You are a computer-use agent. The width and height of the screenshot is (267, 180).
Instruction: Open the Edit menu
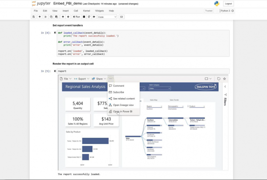45,11
